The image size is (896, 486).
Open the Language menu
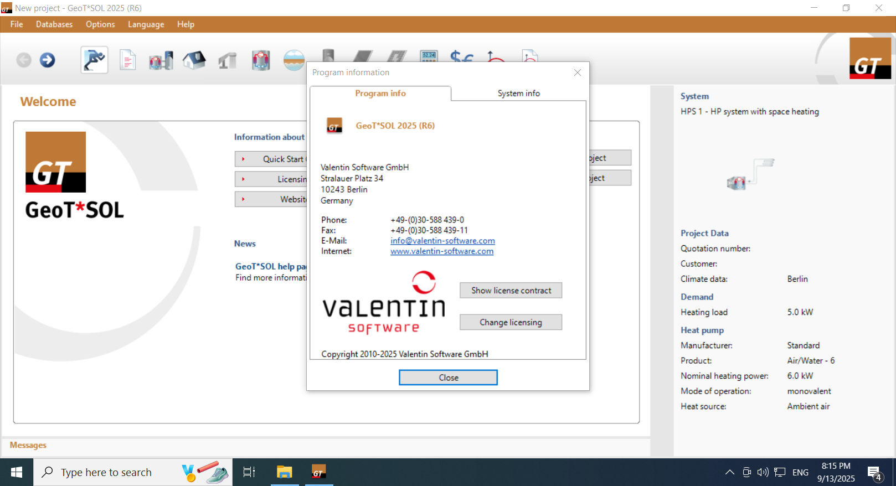[x=146, y=24]
